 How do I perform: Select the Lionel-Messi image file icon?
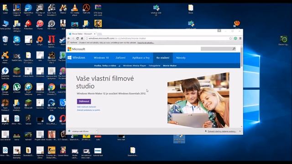(x=63, y=152)
